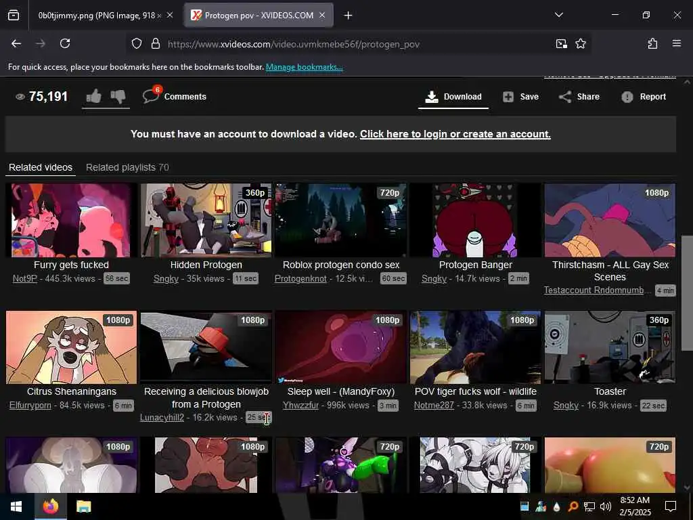Open a new browser tab
Image resolution: width=693 pixels, height=520 pixels.
(x=349, y=16)
